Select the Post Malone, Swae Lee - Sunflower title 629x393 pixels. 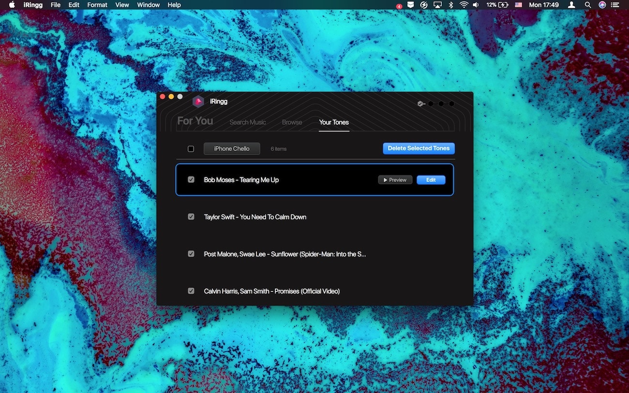[285, 254]
